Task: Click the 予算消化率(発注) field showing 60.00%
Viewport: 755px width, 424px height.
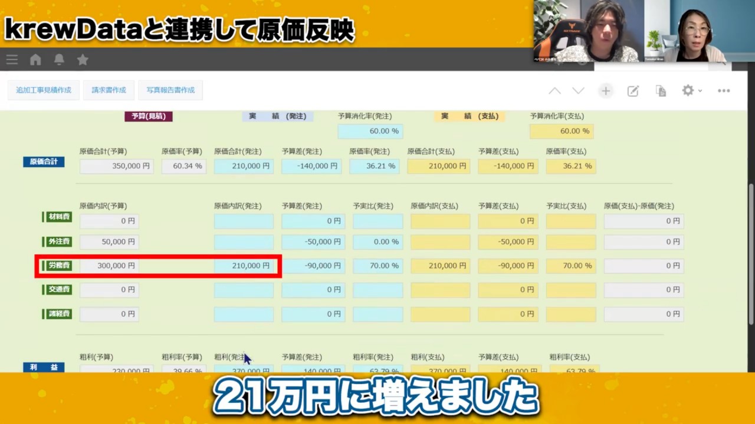Action: [x=369, y=131]
